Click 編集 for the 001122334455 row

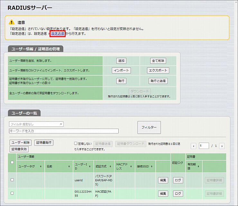163,194
